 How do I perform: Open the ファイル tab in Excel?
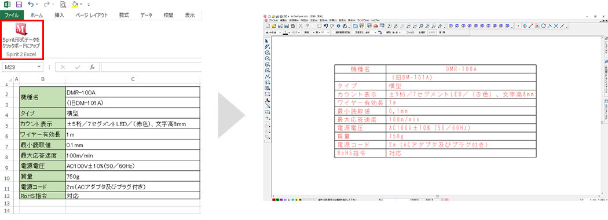coord(12,16)
